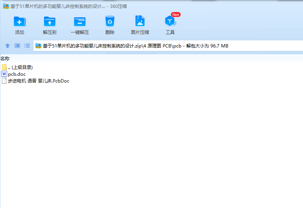Click the Word icon beside pcb.doc
Image resolution: width=303 pixels, height=208 pixels.
(x=4, y=74)
